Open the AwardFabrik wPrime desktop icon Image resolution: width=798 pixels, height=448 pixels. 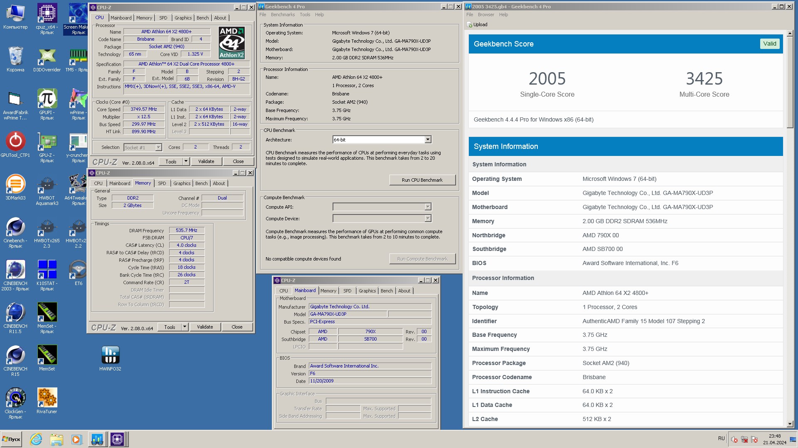tap(15, 105)
